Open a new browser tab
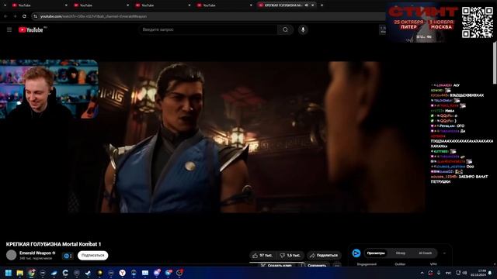This screenshot has width=497, height=279. (x=322, y=5)
